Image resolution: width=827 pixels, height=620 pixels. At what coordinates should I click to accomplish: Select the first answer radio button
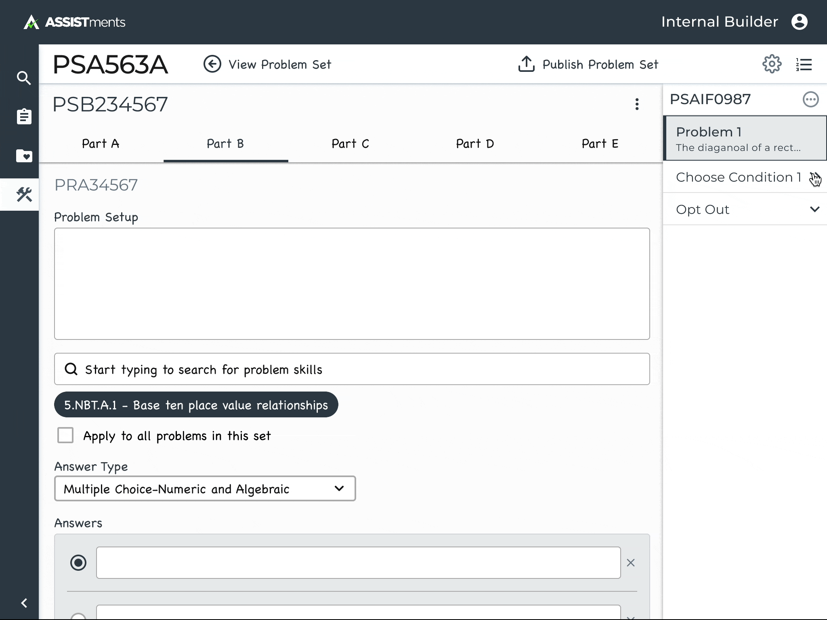78,562
